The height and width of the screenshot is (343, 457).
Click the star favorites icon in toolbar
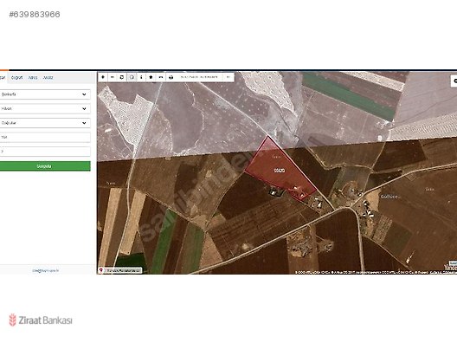click(x=151, y=77)
